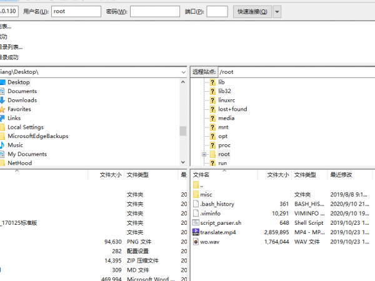
Task: Click the translate.mp4 video file icon
Action: 196,232
